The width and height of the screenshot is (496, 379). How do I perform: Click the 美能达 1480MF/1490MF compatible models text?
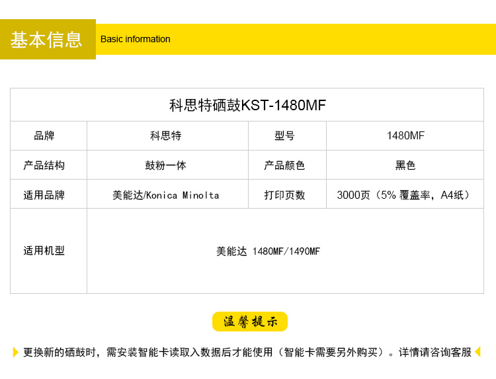[268, 251]
